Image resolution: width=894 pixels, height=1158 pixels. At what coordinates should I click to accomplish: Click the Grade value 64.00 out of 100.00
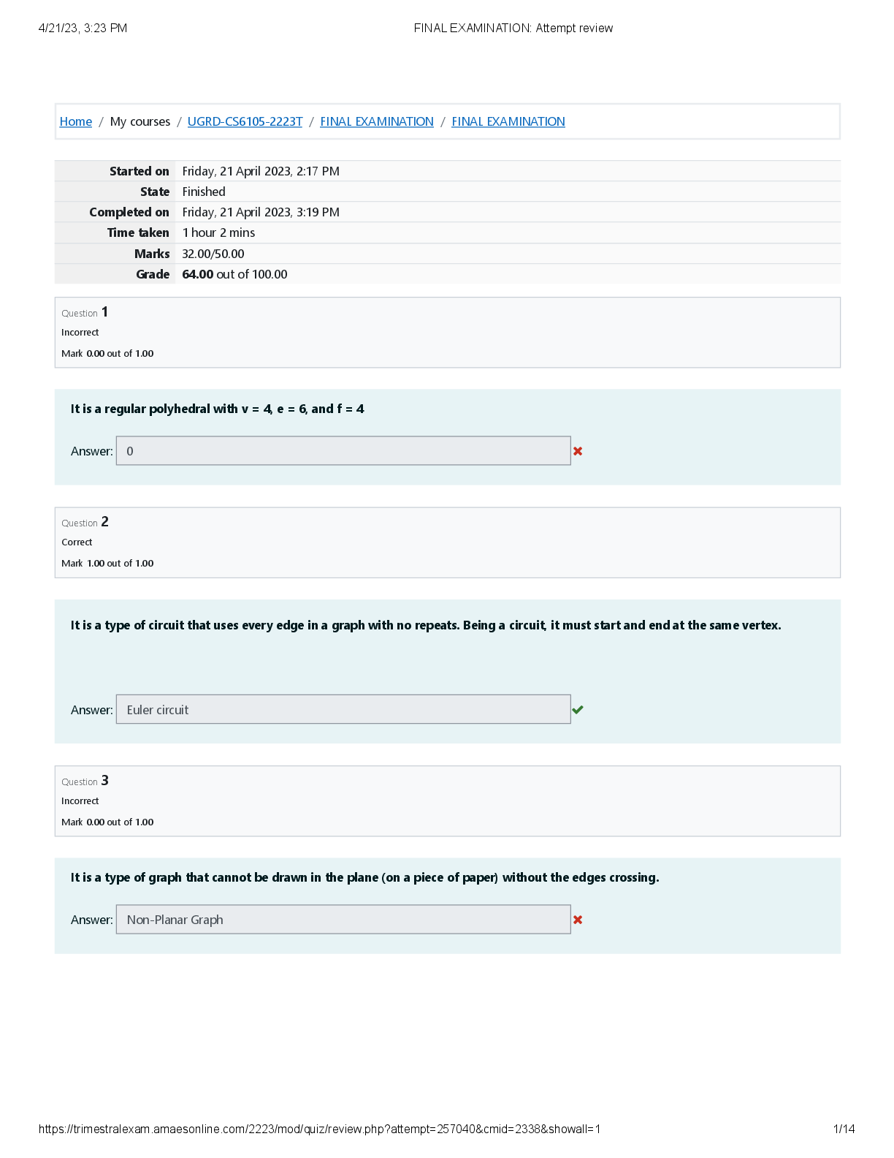coord(234,274)
